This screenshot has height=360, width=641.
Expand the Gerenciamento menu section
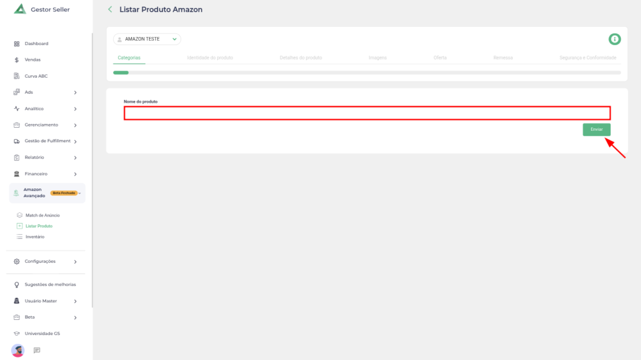coord(75,125)
